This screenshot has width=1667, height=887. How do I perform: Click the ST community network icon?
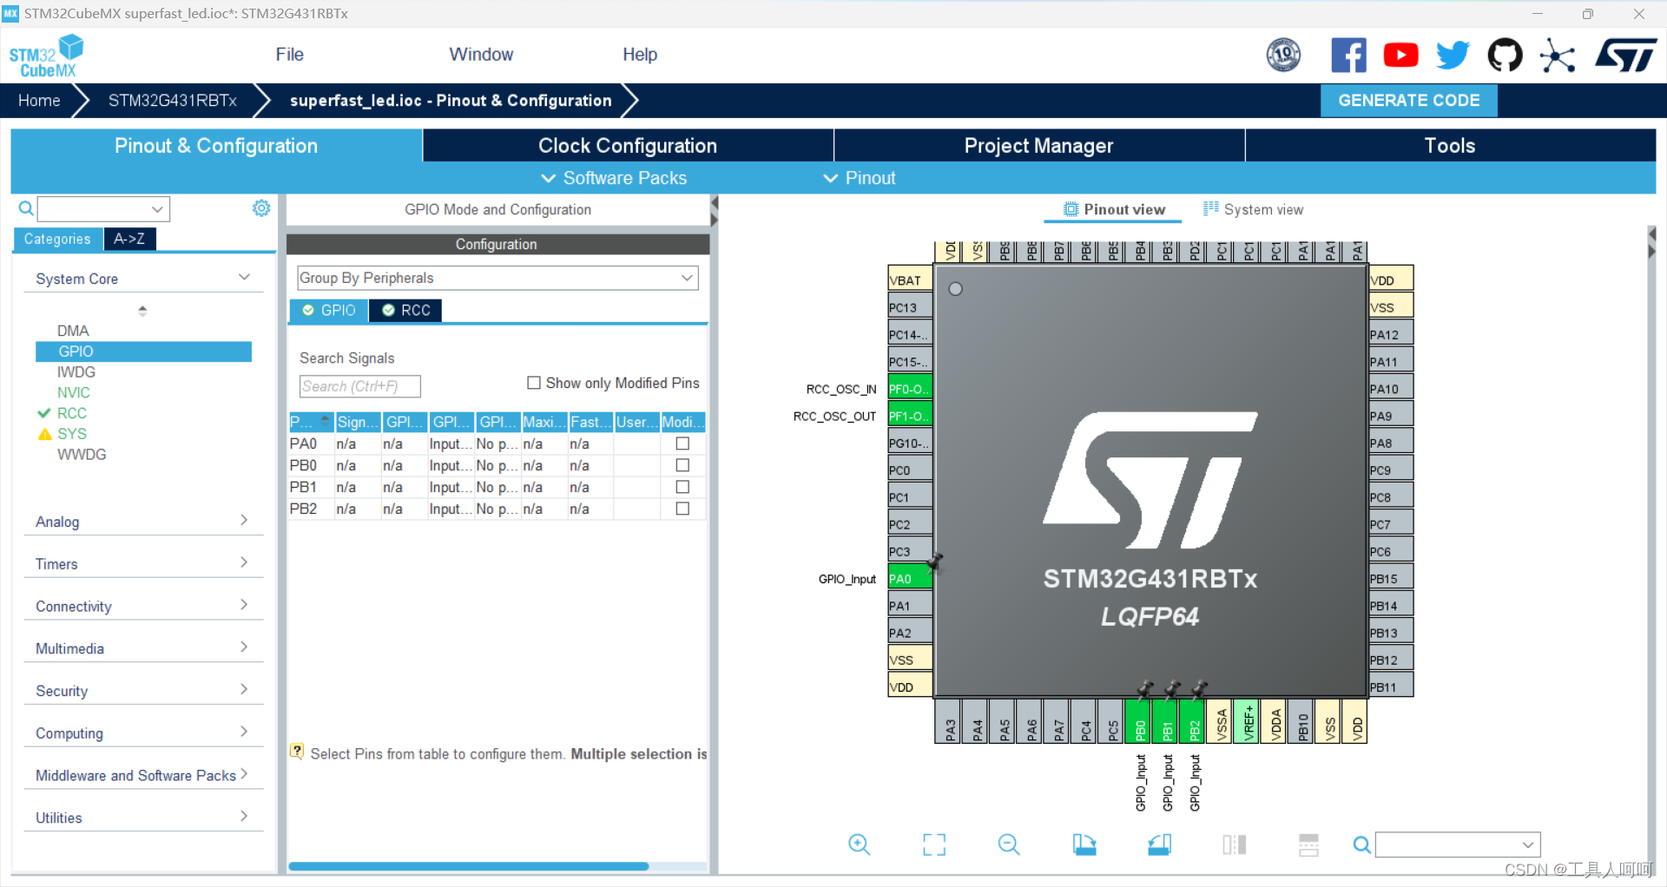click(1558, 56)
